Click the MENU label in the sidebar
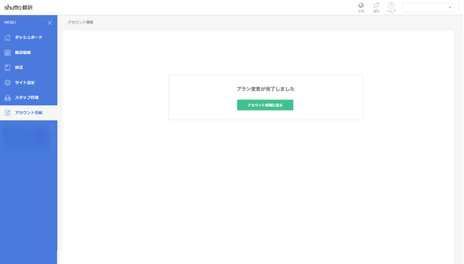Viewport: 464px width, 264px height. (x=10, y=23)
